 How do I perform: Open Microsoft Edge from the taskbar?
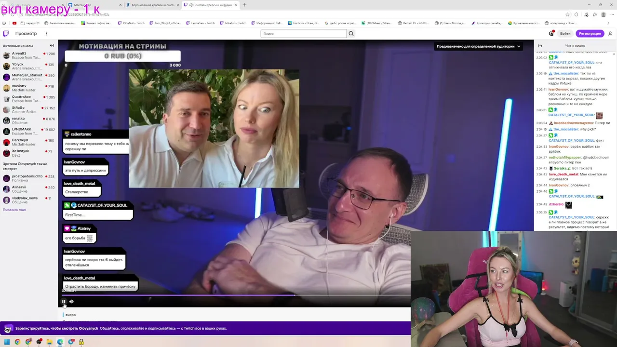click(x=60, y=342)
